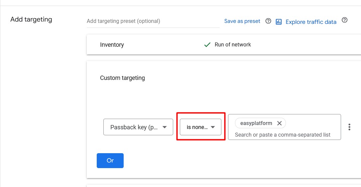Screen dimensions: 361x187
Task: Click the blue Or button
Action: (x=110, y=160)
